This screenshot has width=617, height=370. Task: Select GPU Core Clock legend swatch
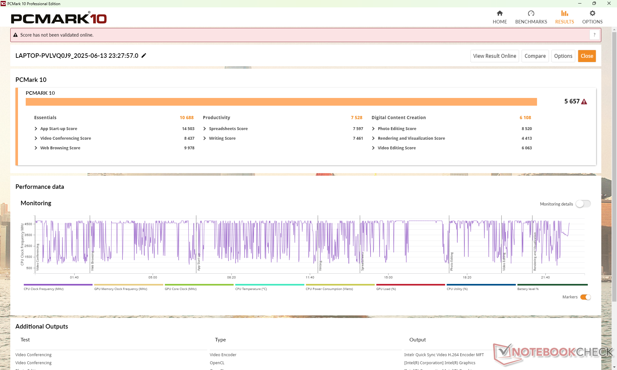199,285
